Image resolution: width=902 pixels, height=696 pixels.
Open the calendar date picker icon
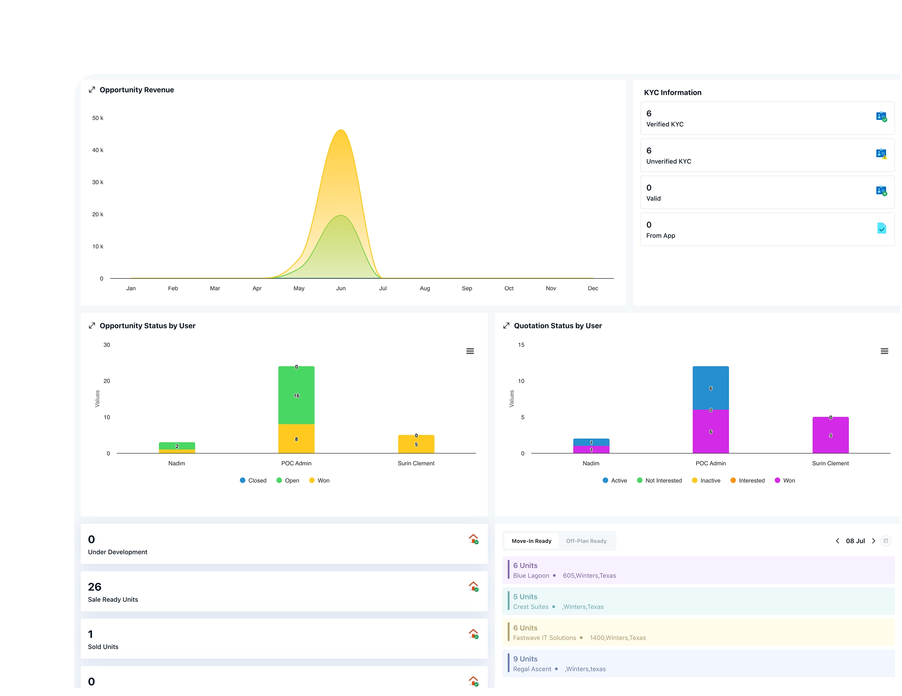coord(885,541)
